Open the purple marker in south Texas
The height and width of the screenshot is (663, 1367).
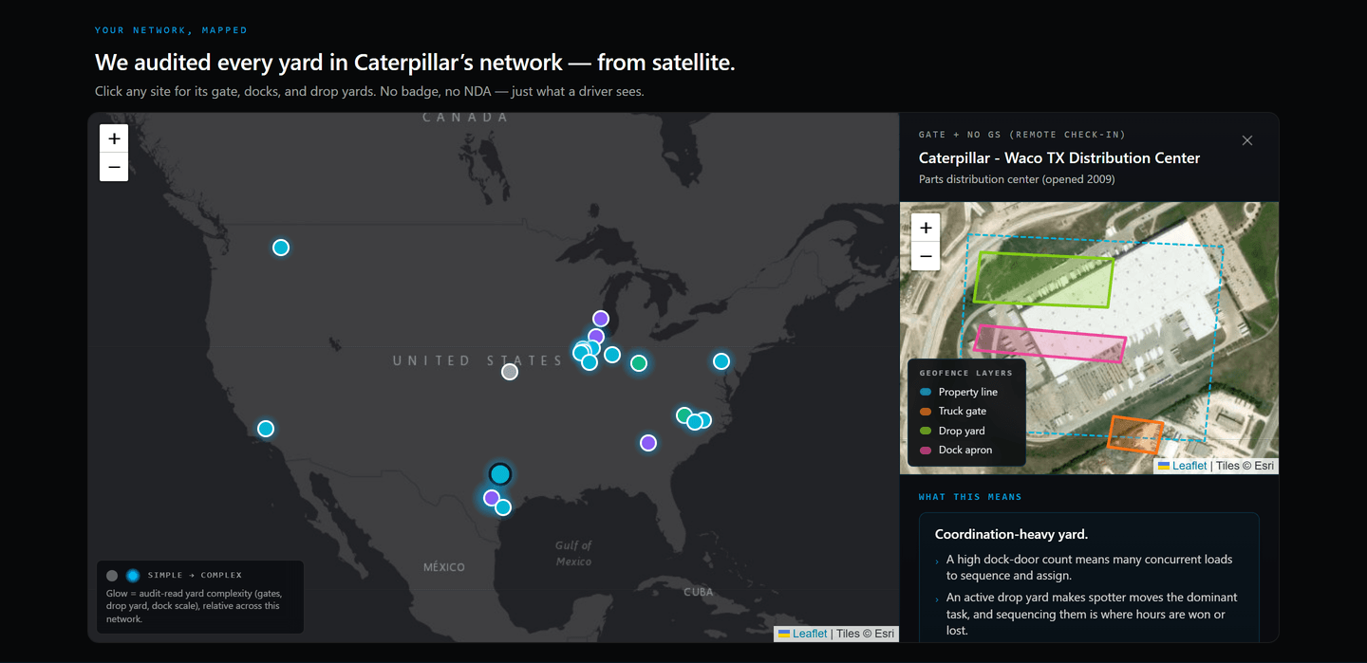click(x=492, y=498)
